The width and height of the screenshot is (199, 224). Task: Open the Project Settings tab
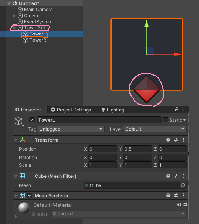71,110
